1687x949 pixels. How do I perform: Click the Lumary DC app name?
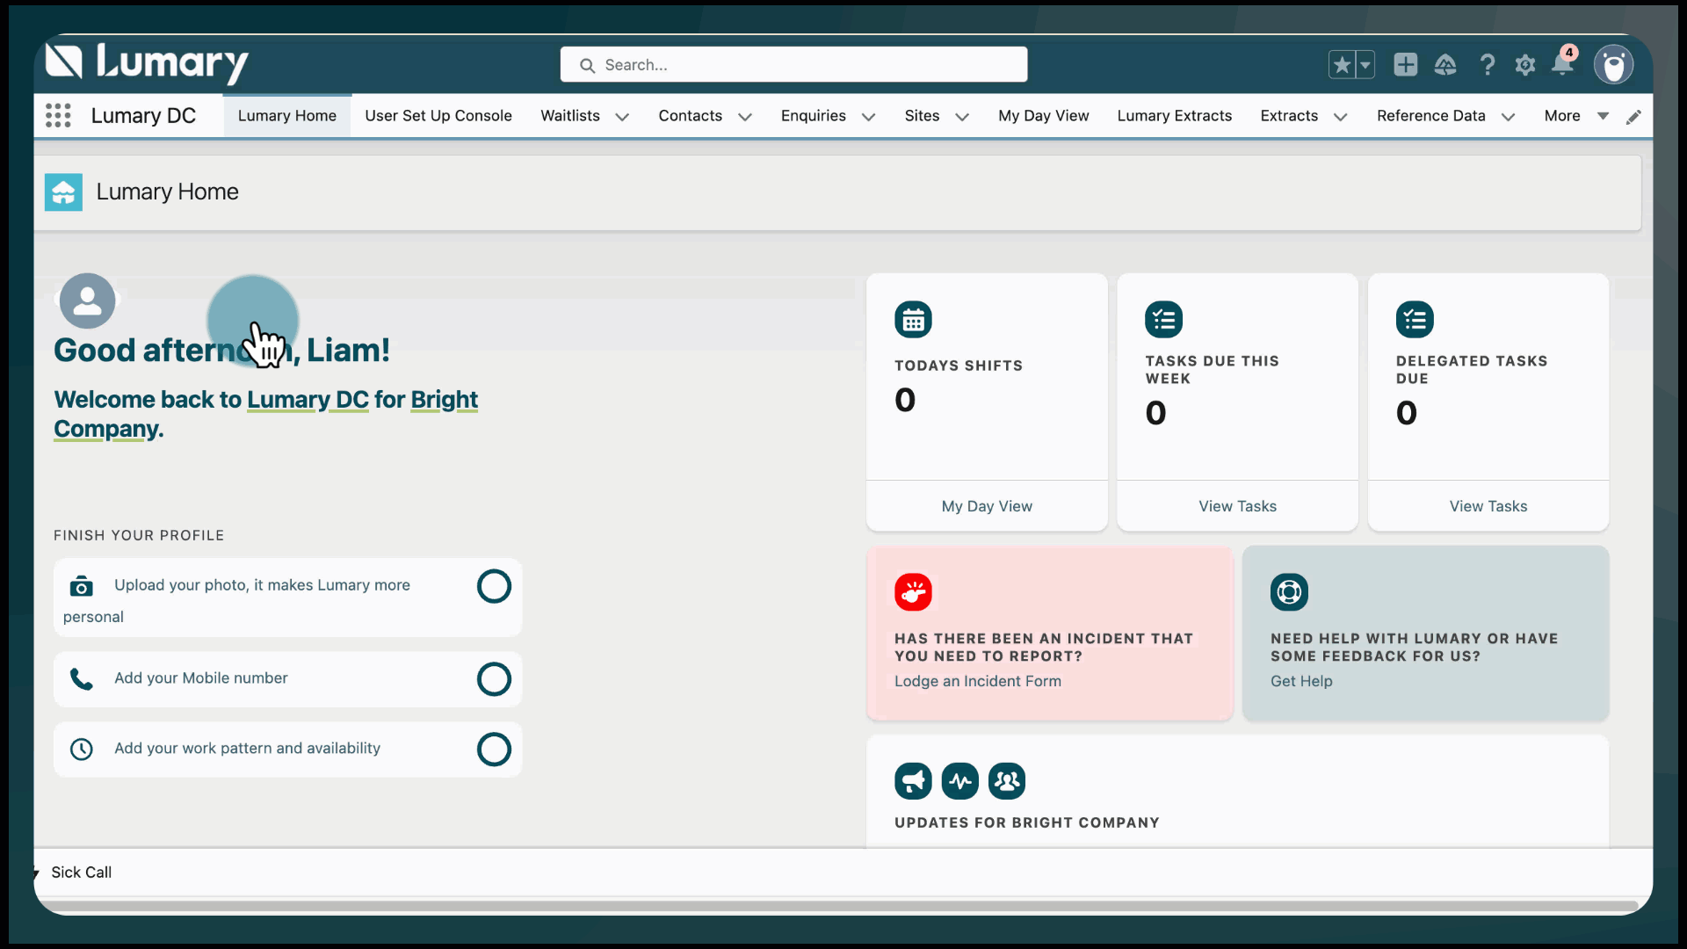[143, 116]
